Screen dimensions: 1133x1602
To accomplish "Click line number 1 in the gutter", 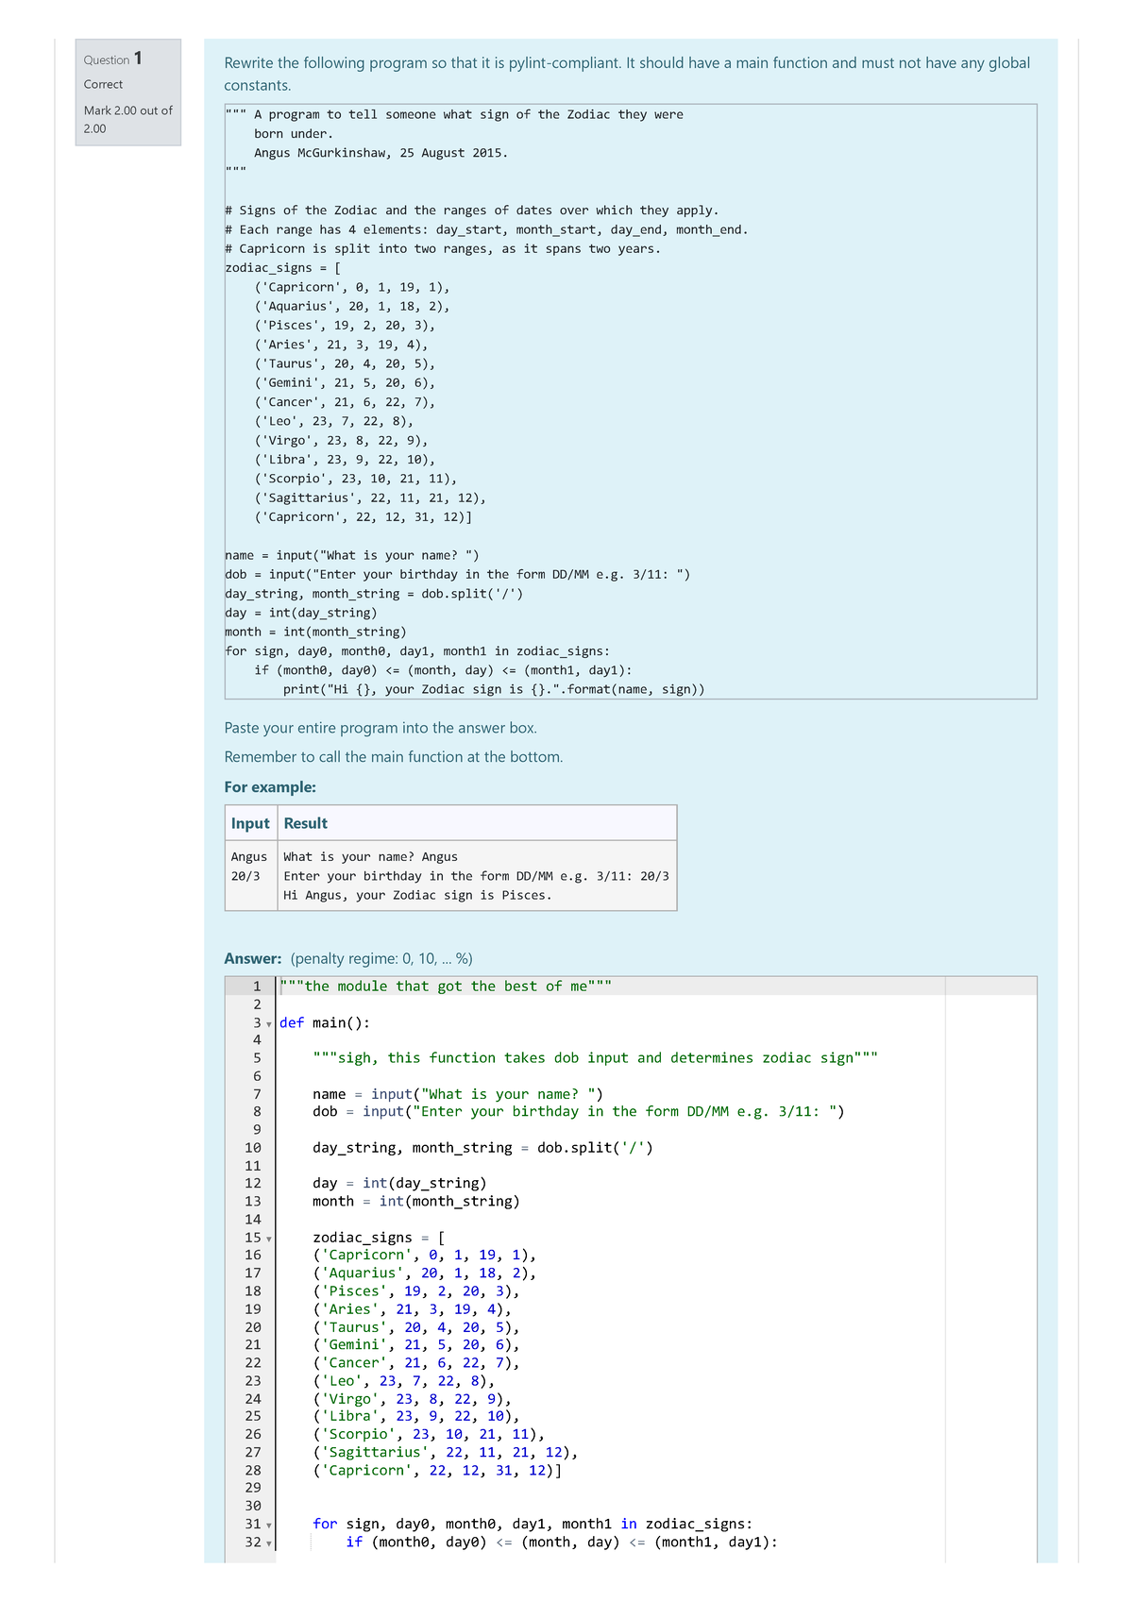I will click(x=255, y=986).
